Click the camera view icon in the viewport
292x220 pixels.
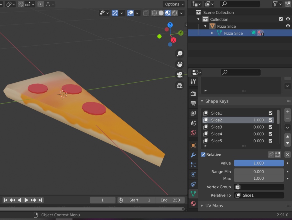pos(179,75)
